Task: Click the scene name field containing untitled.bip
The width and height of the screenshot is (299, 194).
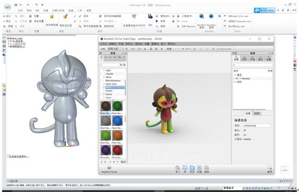Action: click(257, 125)
